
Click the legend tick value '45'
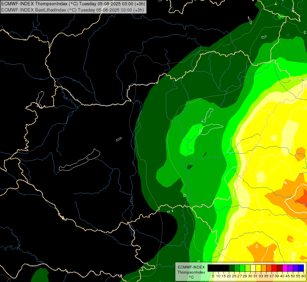point(288,276)
